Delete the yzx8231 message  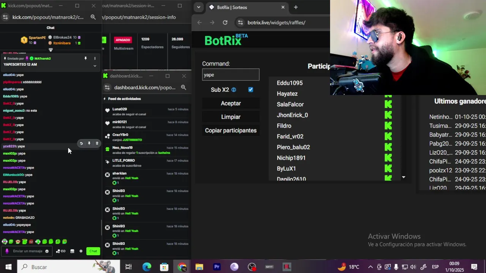tap(97, 143)
